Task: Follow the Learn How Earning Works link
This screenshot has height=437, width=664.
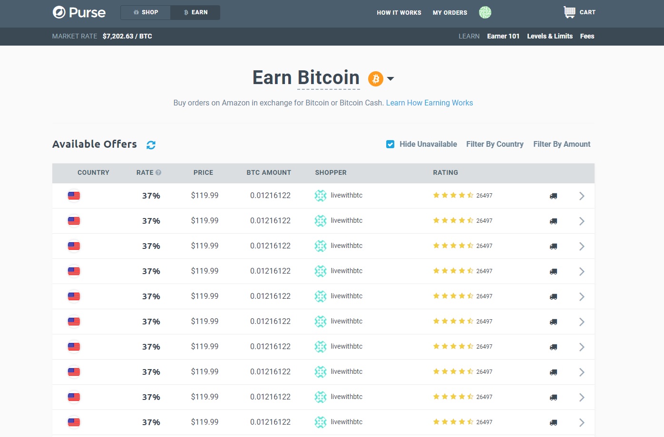Action: coord(430,103)
